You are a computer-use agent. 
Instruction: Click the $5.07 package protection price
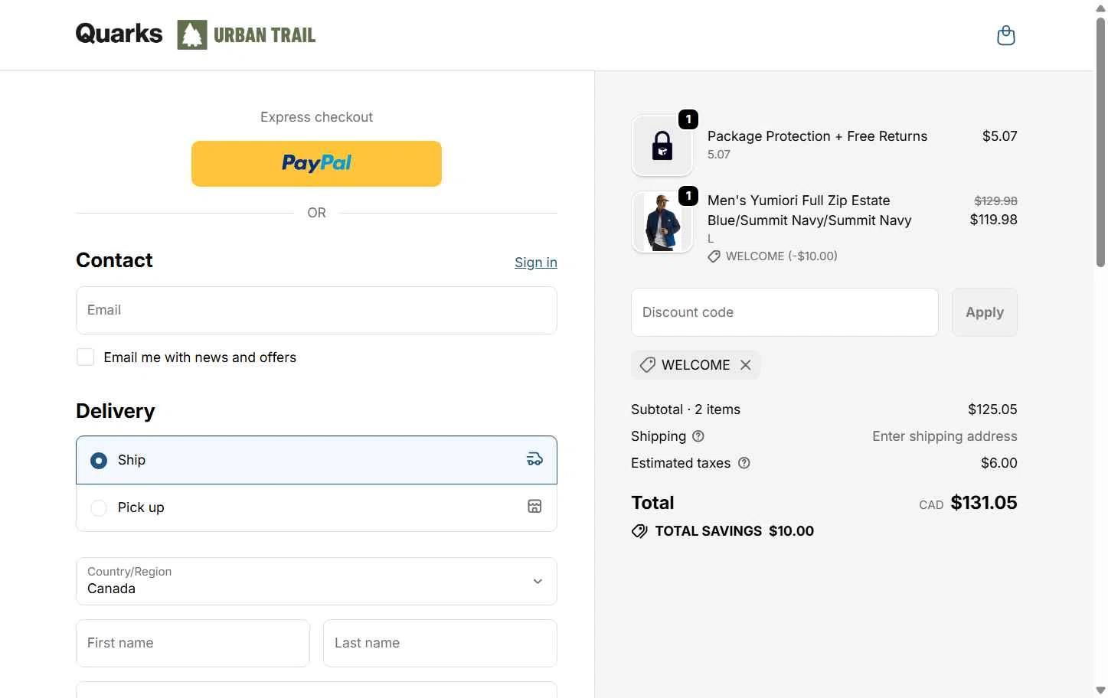pyautogui.click(x=1000, y=136)
